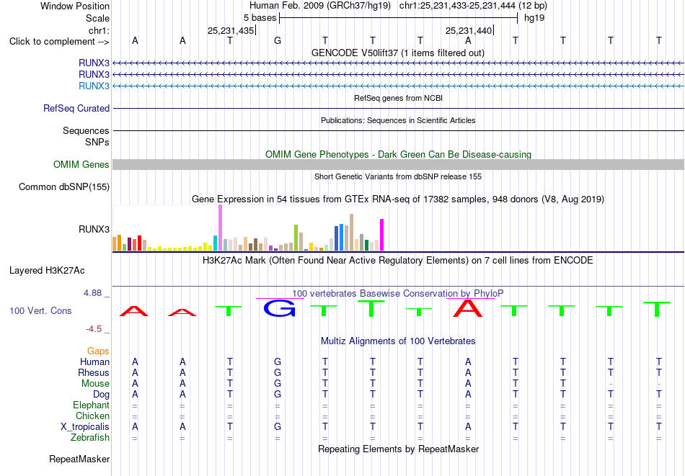This screenshot has width=685, height=476.
Task: Click the G in the Human alignment row
Action: click(x=278, y=362)
